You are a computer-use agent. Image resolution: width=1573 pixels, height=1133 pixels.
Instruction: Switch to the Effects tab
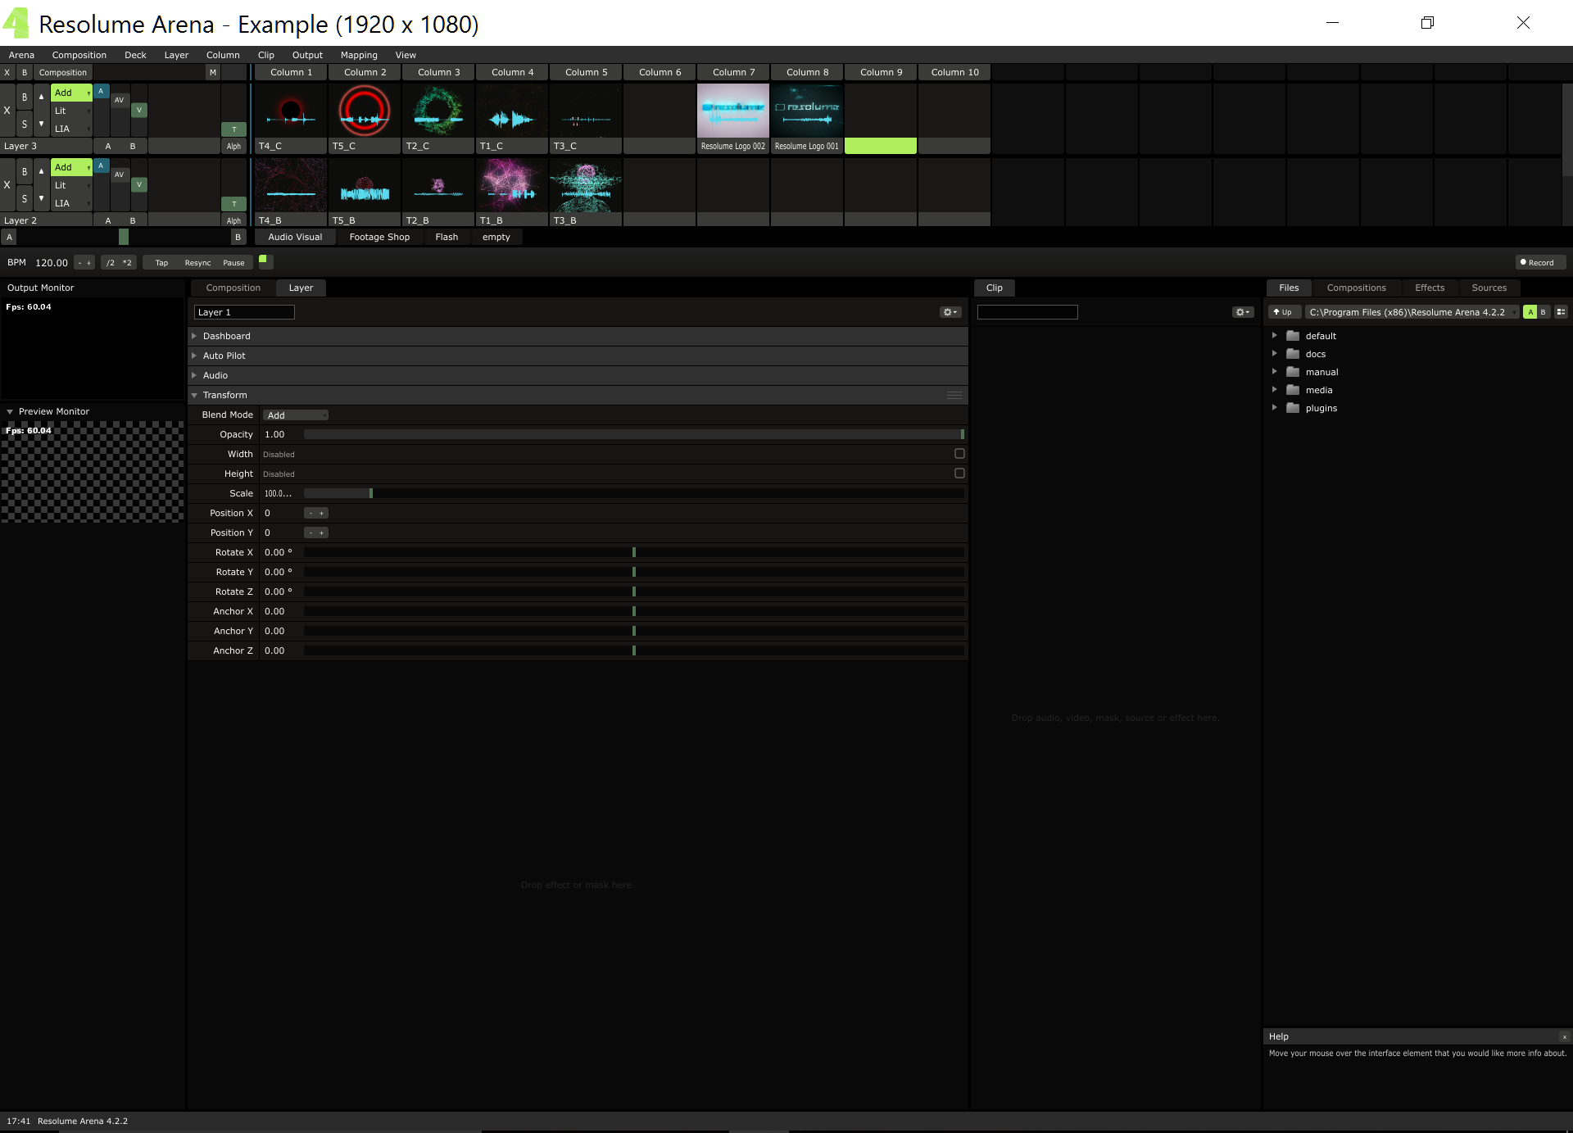(1429, 288)
